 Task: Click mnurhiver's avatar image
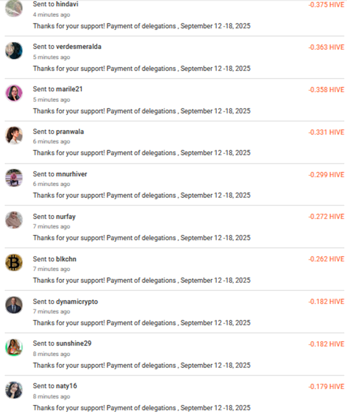pyautogui.click(x=14, y=178)
